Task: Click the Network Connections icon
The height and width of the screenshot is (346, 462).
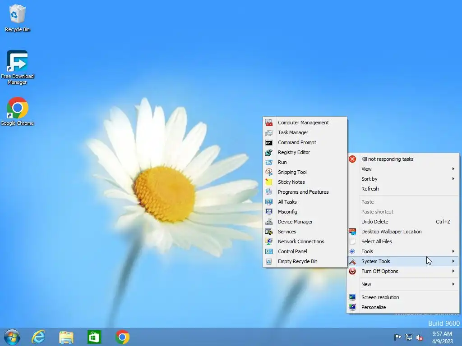Action: click(269, 241)
